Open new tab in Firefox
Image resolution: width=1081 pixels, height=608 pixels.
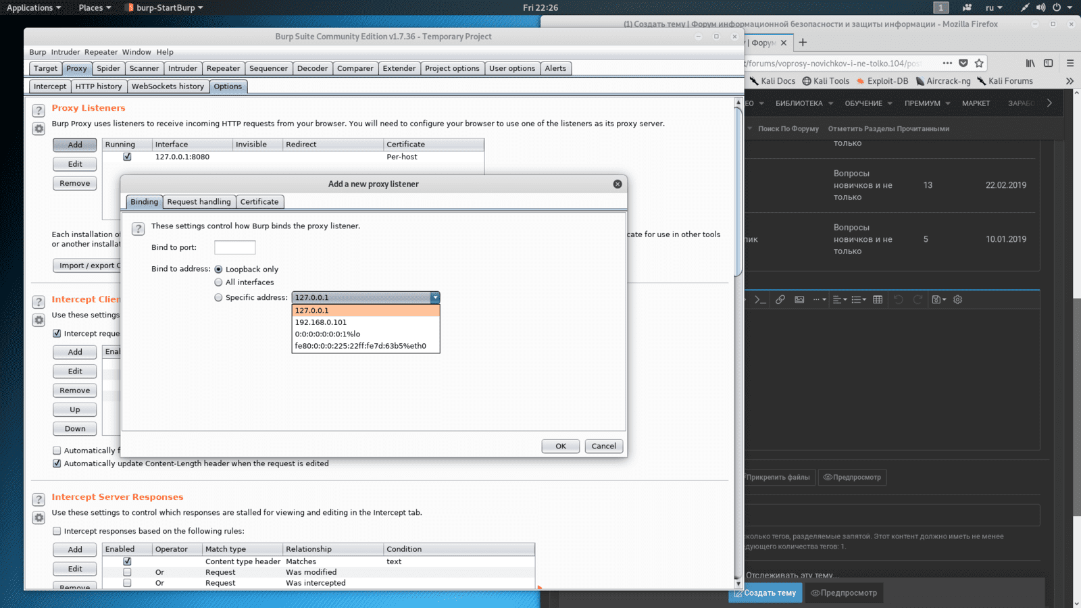tap(803, 42)
